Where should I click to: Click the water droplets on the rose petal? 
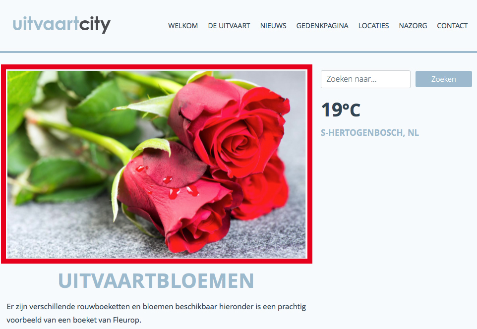pos(171,185)
